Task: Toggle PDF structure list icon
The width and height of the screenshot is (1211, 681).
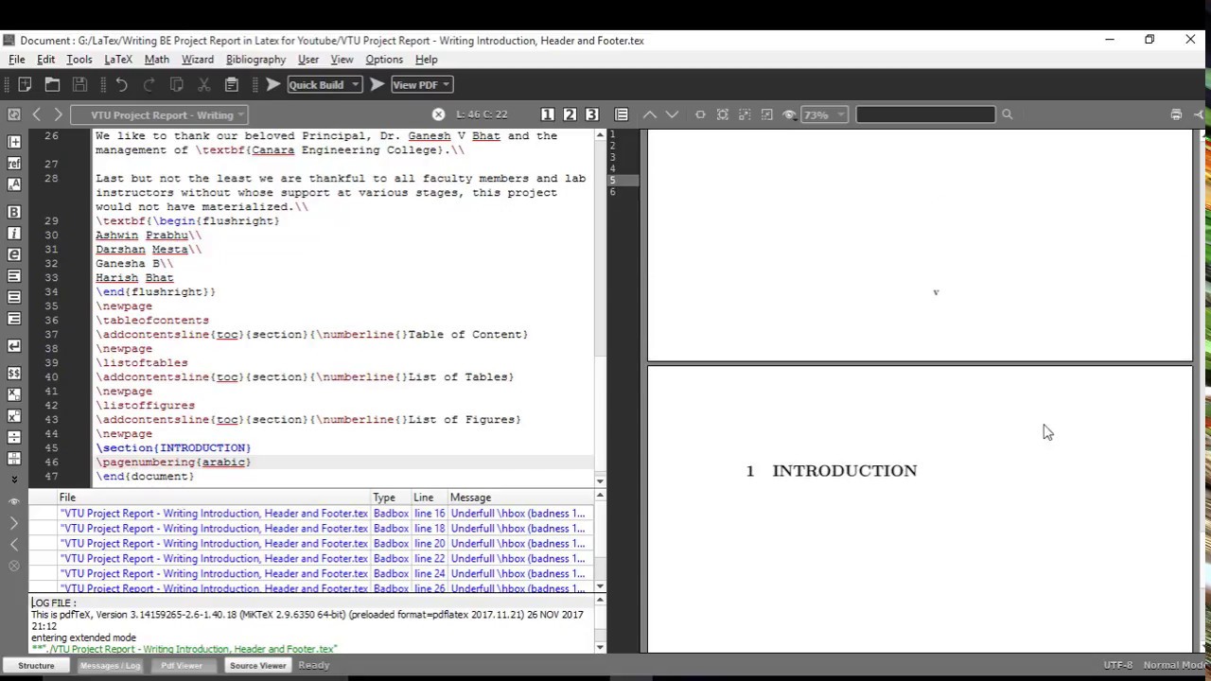Action: click(x=622, y=114)
